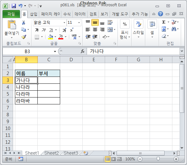
Task: Switch to Page Layout view button
Action: (113, 159)
